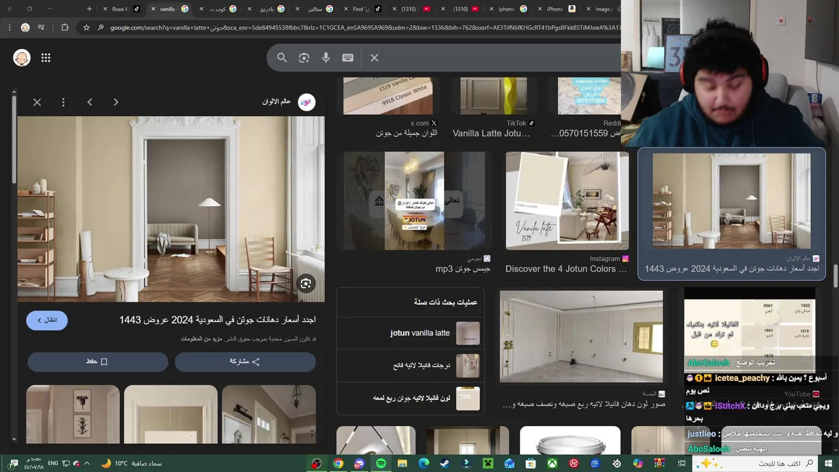Launch Minecraft from the taskbar
839x472 pixels.
click(488, 463)
